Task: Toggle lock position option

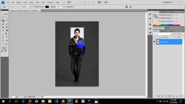Action: pyautogui.click(x=164, y=37)
